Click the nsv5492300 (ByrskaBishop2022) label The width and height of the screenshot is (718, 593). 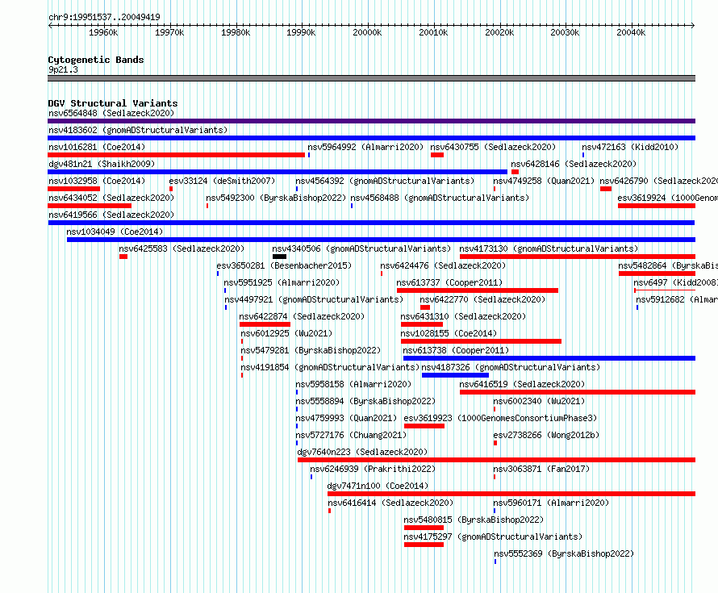pyautogui.click(x=276, y=198)
